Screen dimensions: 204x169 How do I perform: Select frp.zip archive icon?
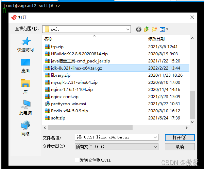click(x=48, y=46)
